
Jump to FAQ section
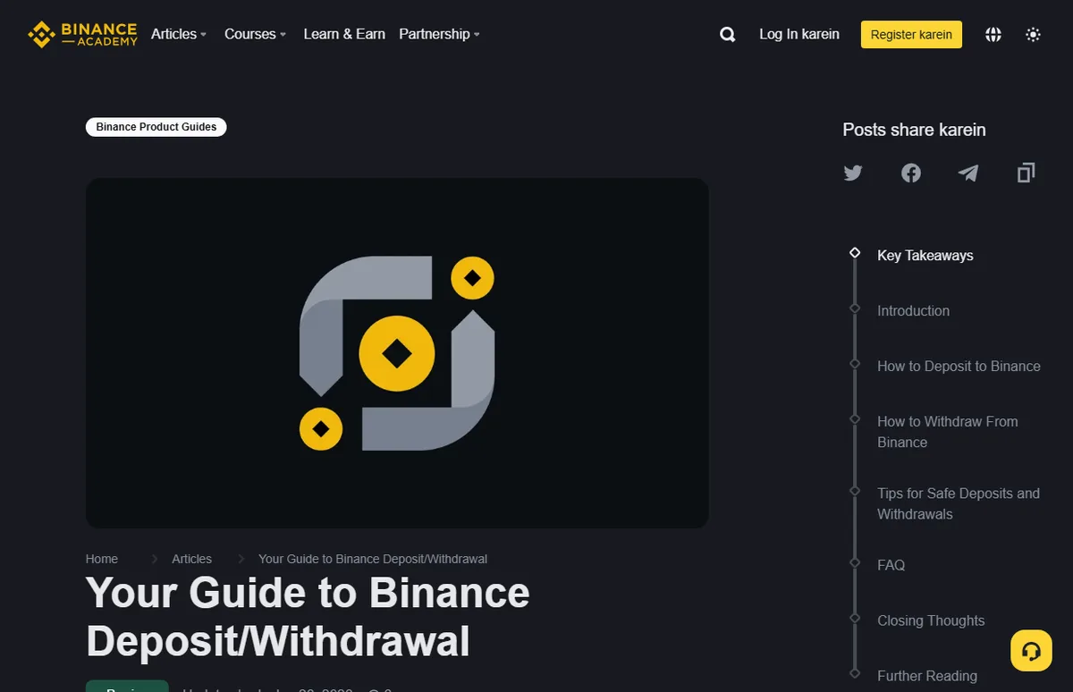click(891, 565)
